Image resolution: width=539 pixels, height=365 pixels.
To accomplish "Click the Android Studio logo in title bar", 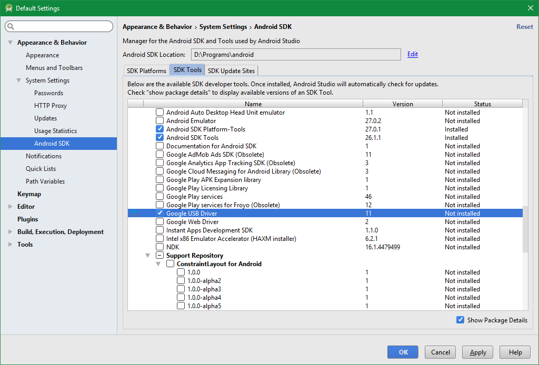I will tap(8, 8).
